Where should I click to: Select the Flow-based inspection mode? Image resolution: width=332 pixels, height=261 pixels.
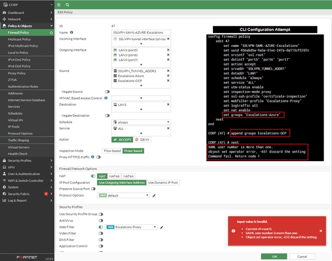[112, 151]
